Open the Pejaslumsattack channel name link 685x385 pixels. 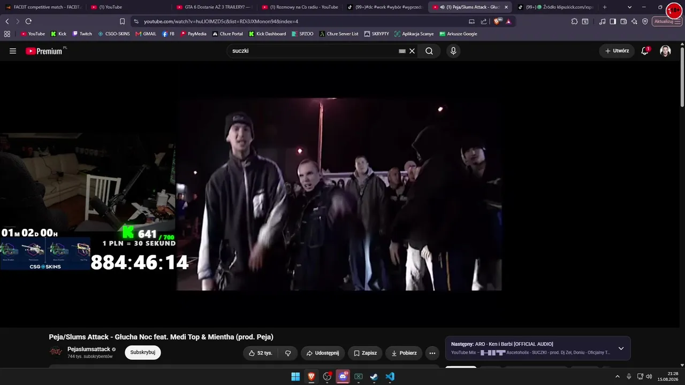89,349
